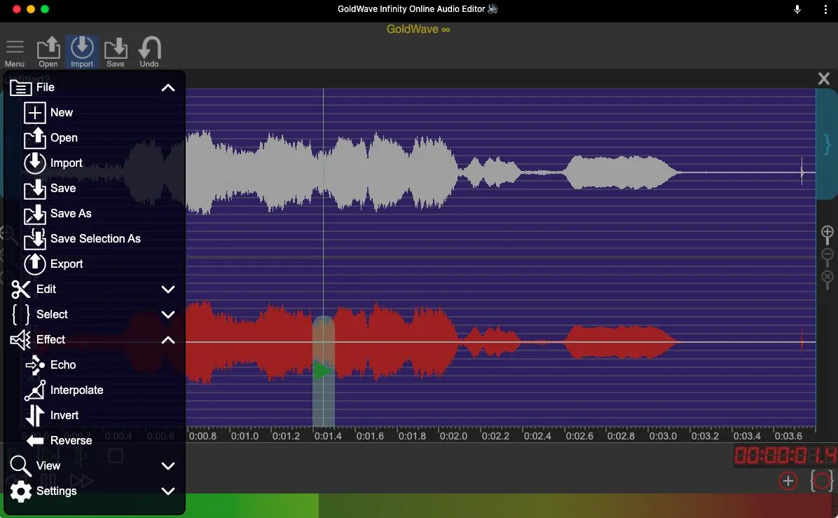Click the GoldWave ∞ heading text
Image resolution: width=838 pixels, height=518 pixels.
[418, 29]
